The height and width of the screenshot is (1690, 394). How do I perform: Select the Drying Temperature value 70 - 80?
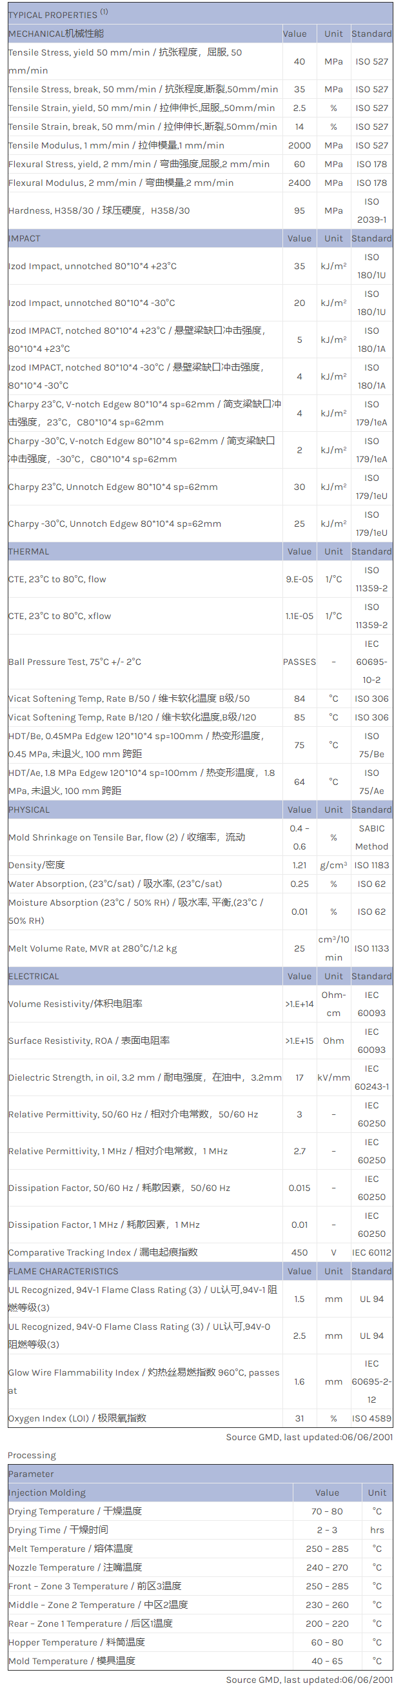[x=326, y=1511]
